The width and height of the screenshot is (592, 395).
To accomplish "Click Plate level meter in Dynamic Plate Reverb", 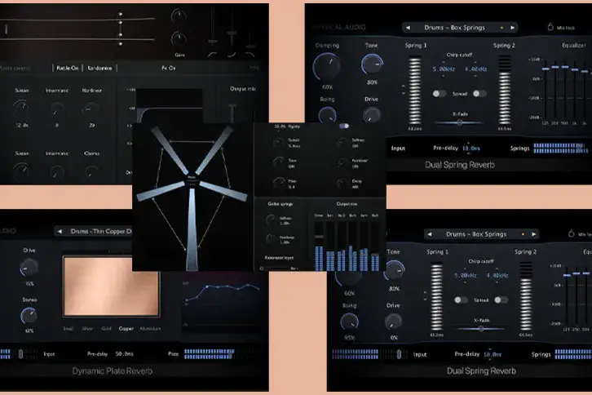I will [x=210, y=354].
